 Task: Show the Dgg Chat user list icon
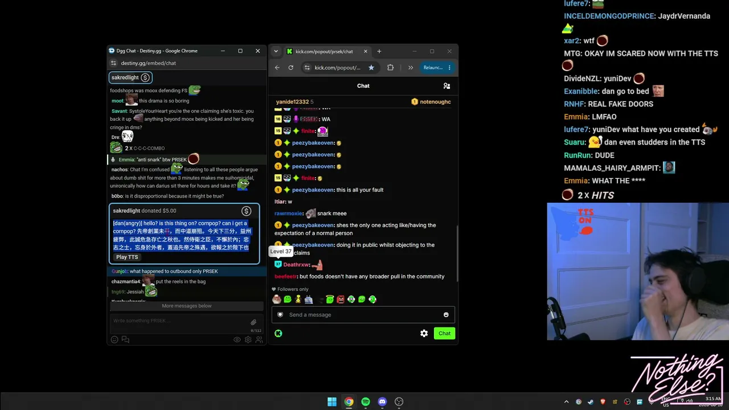[x=259, y=340]
